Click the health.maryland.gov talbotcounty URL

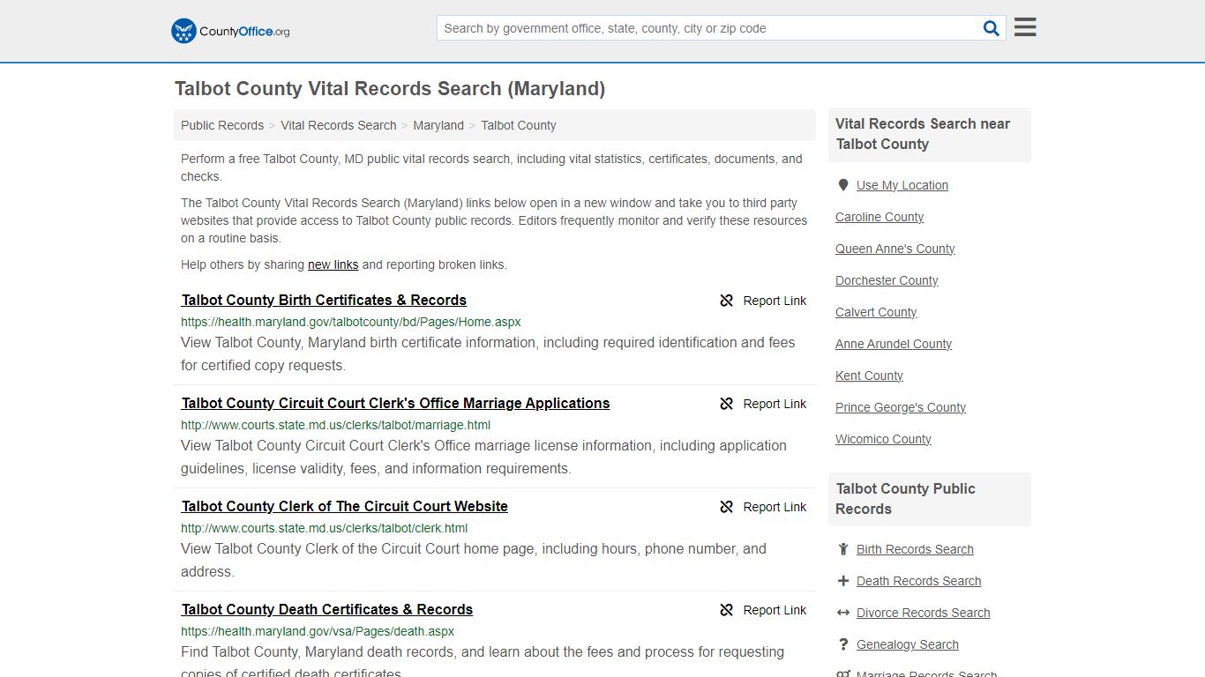351,322
